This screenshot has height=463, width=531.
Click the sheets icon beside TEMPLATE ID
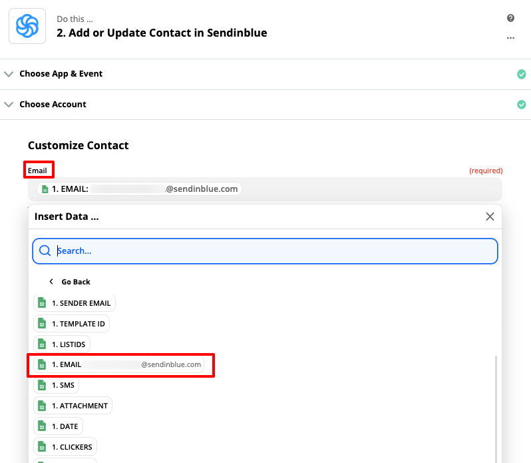pyautogui.click(x=42, y=323)
